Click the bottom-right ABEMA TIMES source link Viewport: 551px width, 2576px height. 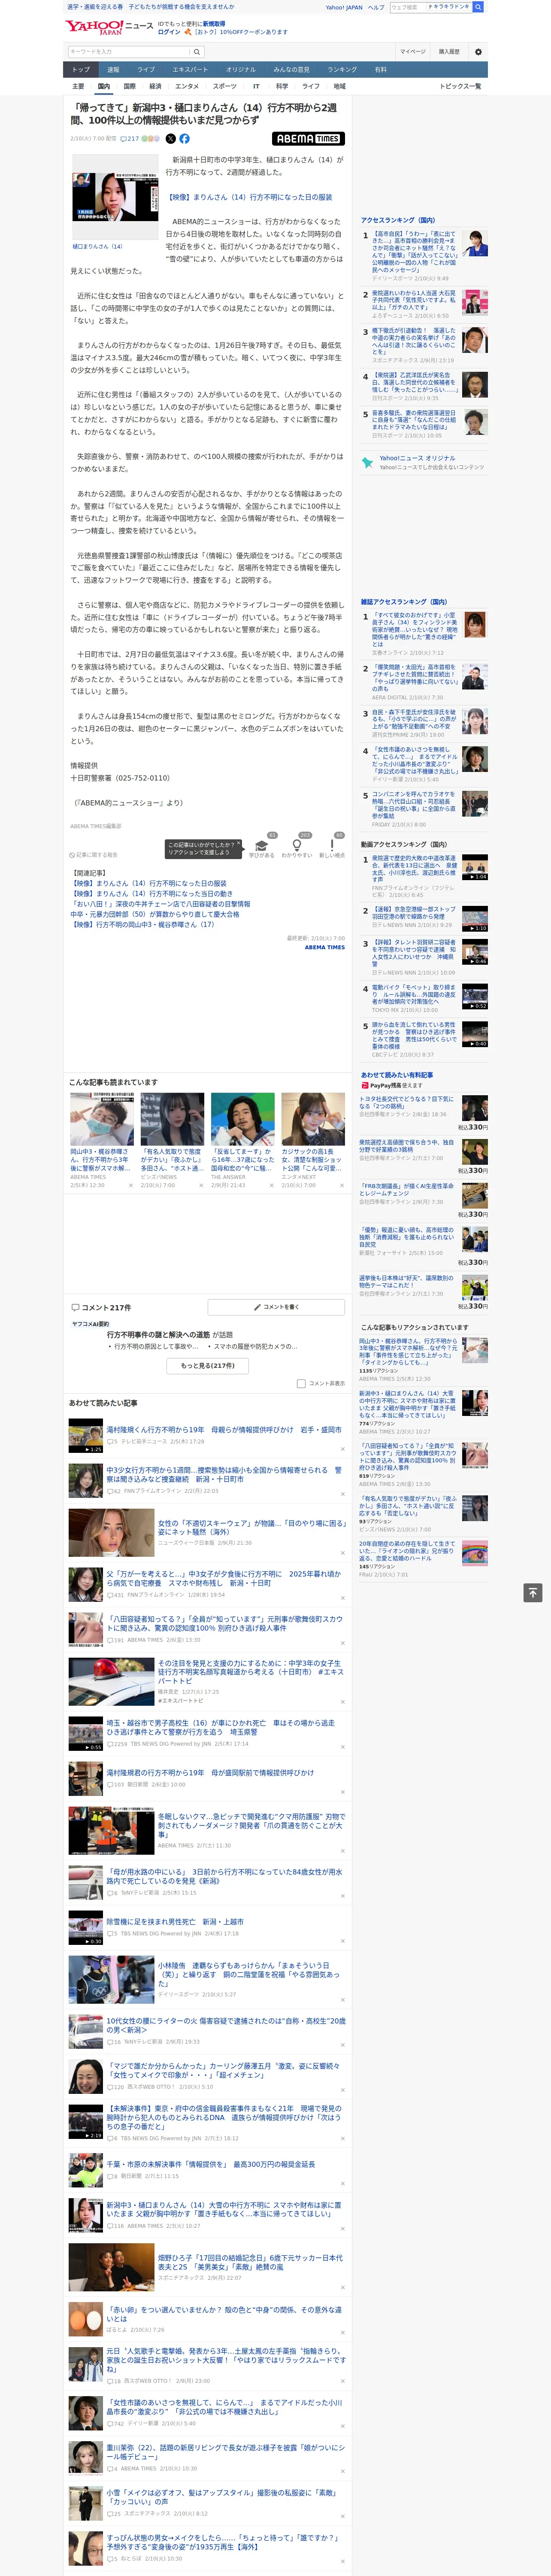(x=325, y=947)
